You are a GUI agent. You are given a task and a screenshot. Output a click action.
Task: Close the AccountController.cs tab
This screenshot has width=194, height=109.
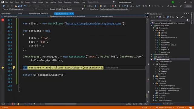click(72, 14)
